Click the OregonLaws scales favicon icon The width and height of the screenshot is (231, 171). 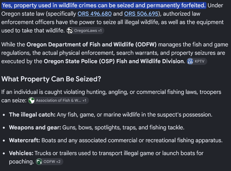tap(70, 30)
